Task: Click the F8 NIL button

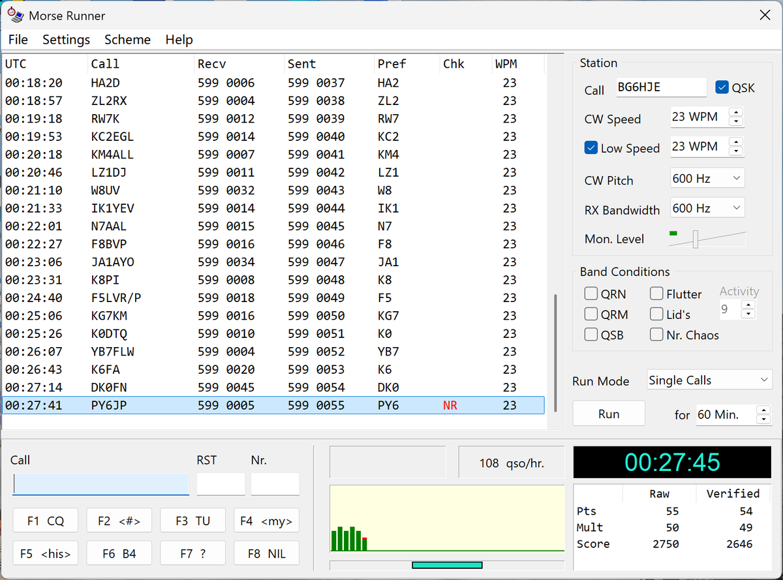Action: tap(267, 553)
